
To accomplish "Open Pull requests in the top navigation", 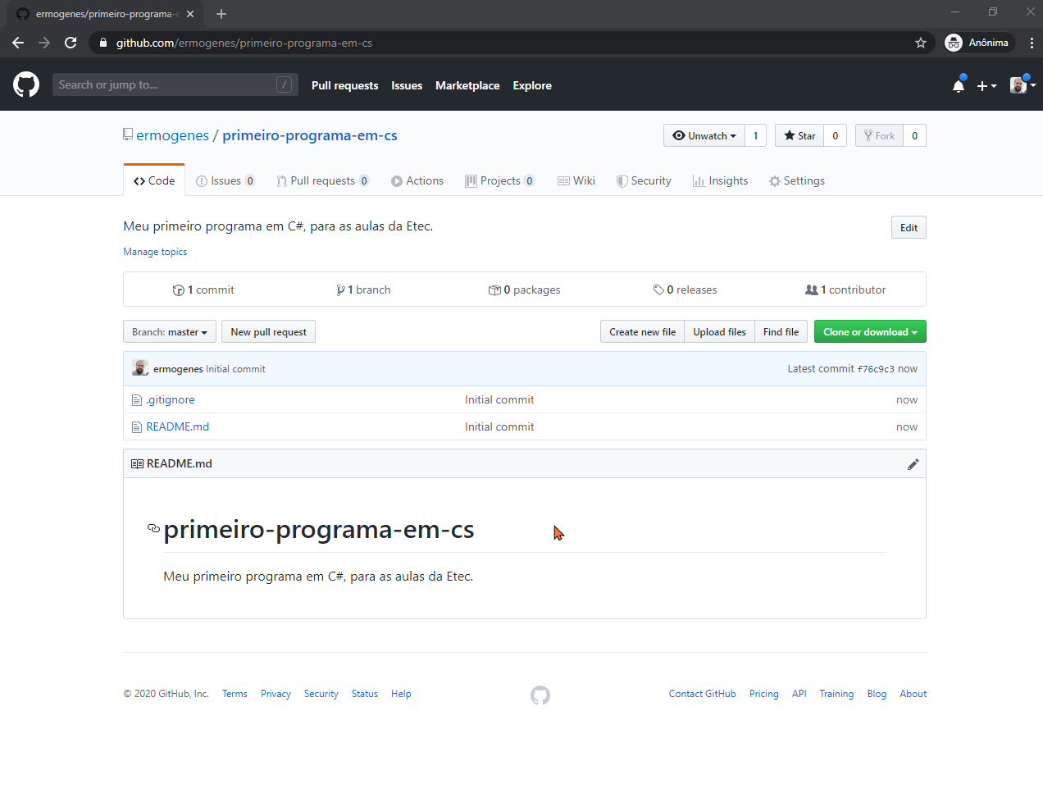I will [x=344, y=85].
